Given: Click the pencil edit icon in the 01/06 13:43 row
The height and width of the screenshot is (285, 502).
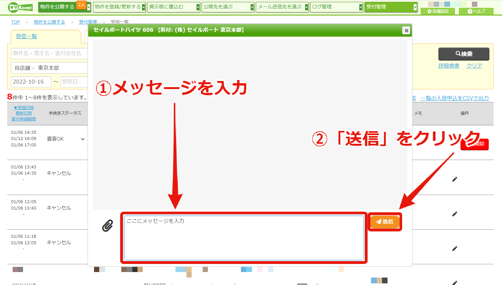Looking at the screenshot, I should 455,179.
